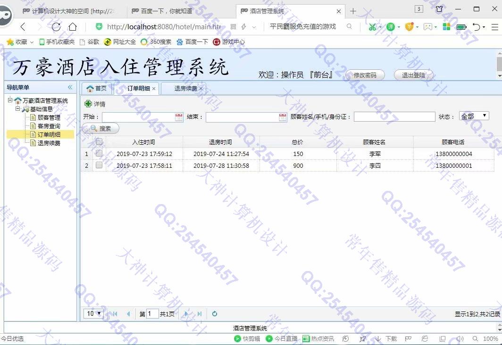Toggle the select-all header checkbox
This screenshot has width=502, height=345.
coord(99,142)
